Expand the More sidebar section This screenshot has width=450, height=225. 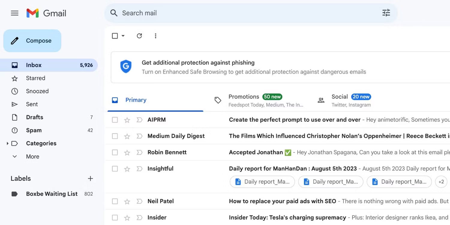coord(14,156)
